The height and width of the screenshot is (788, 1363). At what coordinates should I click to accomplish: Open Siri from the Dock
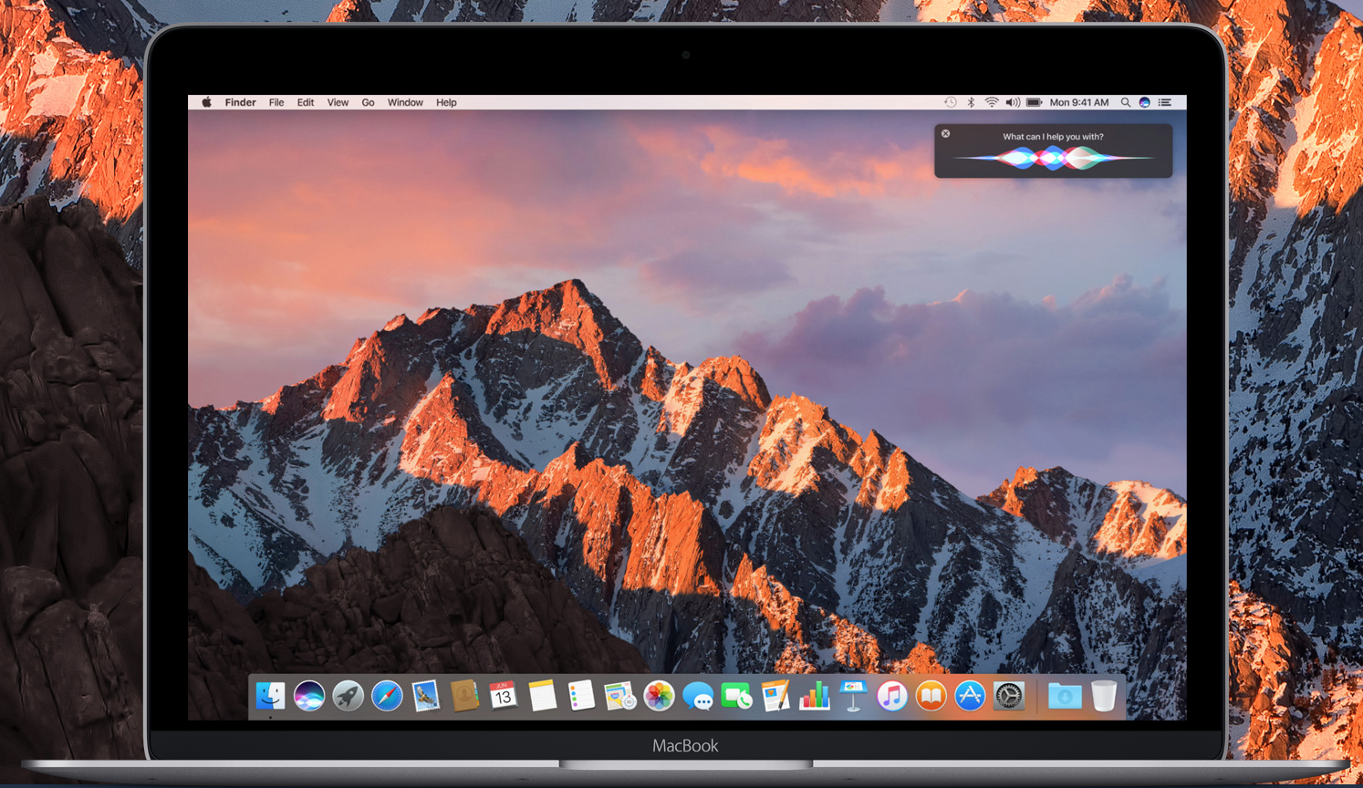pos(309,697)
